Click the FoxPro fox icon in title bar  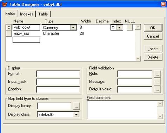click(x=5, y=4)
